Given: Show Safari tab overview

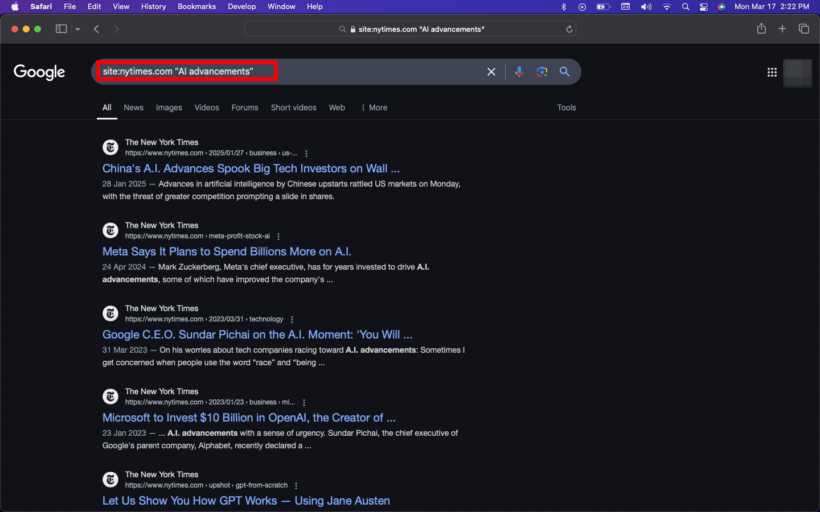Looking at the screenshot, I should point(804,28).
